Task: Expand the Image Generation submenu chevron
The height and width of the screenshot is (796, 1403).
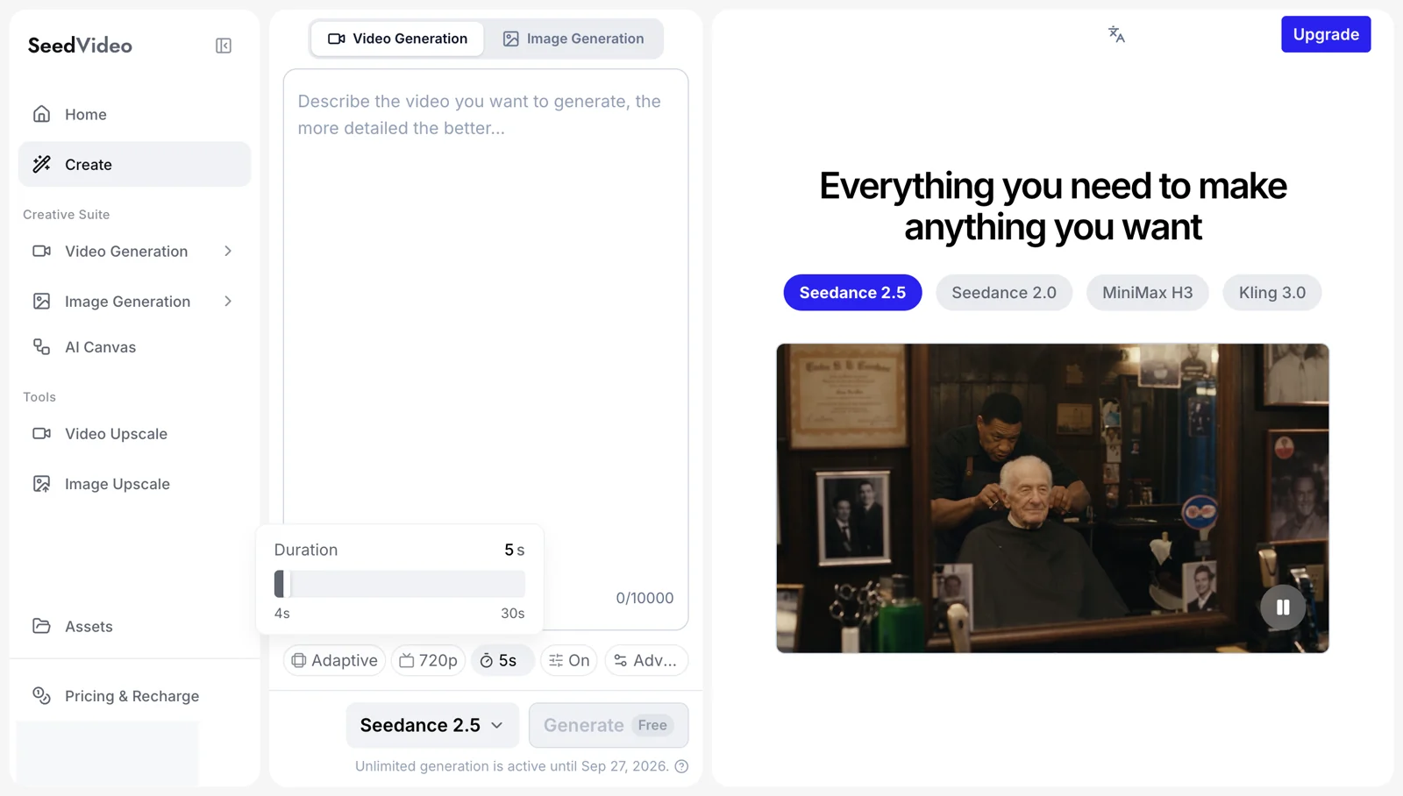Action: 228,302
